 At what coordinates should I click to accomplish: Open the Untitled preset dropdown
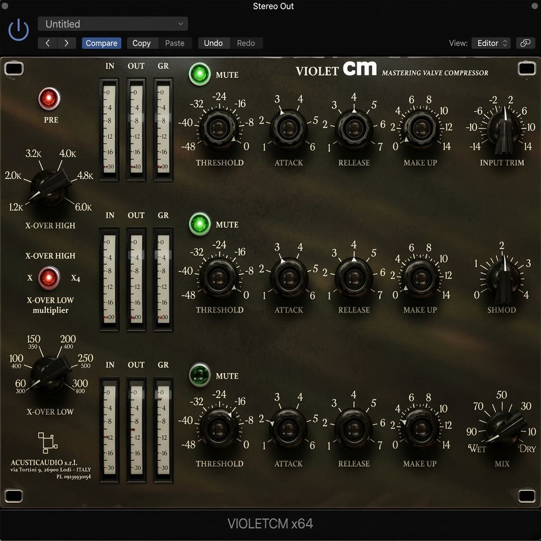(x=113, y=24)
